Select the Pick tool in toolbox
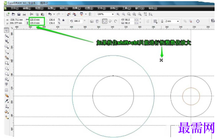 6,30
